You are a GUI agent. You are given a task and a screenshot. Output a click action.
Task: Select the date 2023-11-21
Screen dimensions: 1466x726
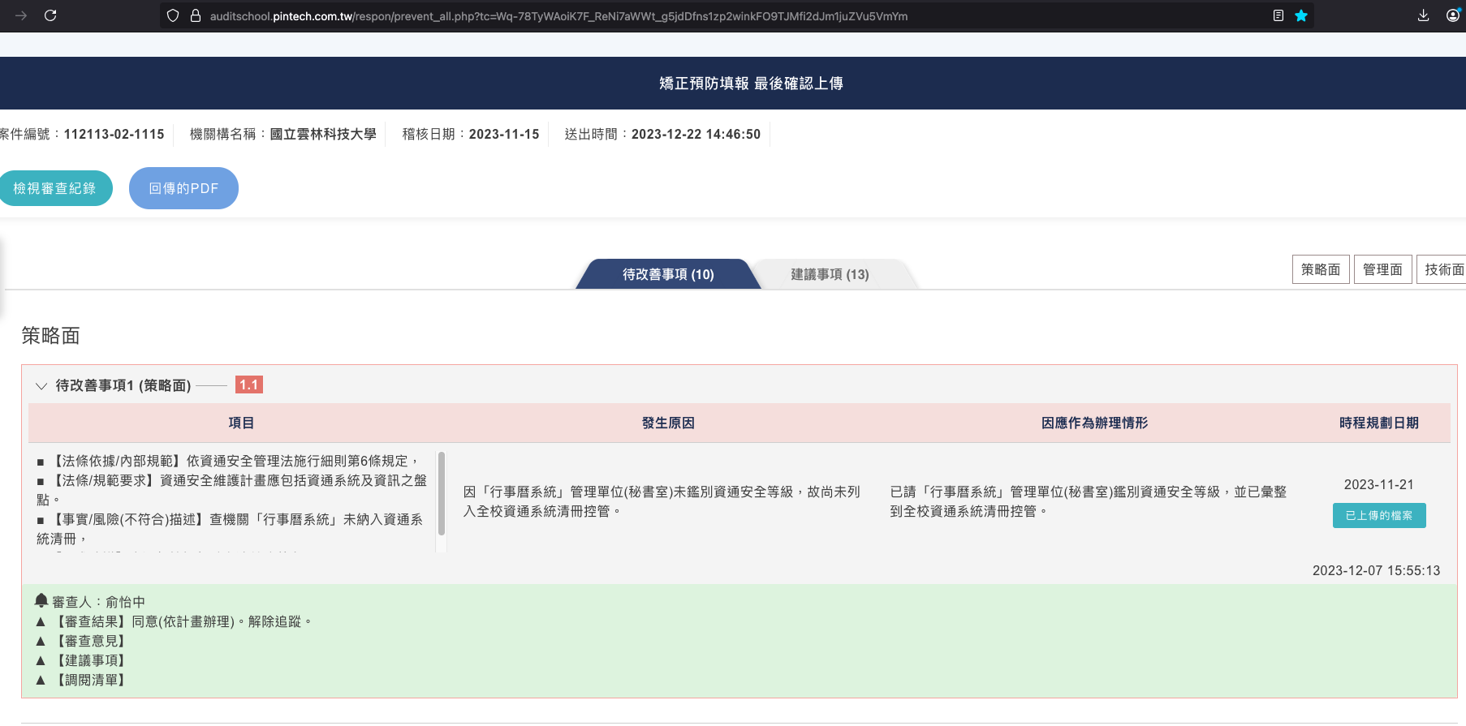pos(1379,484)
